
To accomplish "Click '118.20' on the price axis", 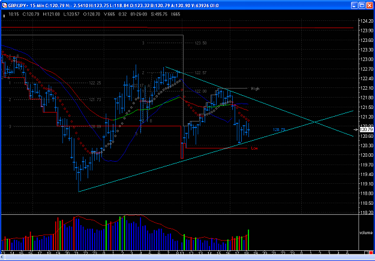I will pos(367,213).
